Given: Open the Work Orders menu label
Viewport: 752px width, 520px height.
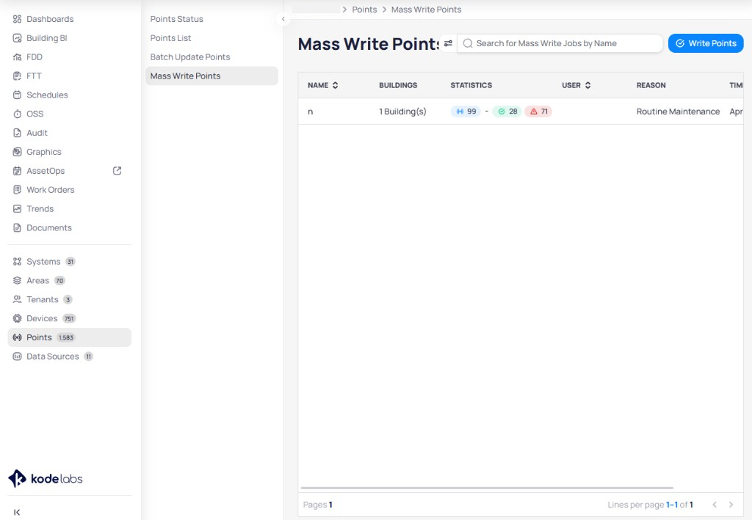Looking at the screenshot, I should pos(51,190).
